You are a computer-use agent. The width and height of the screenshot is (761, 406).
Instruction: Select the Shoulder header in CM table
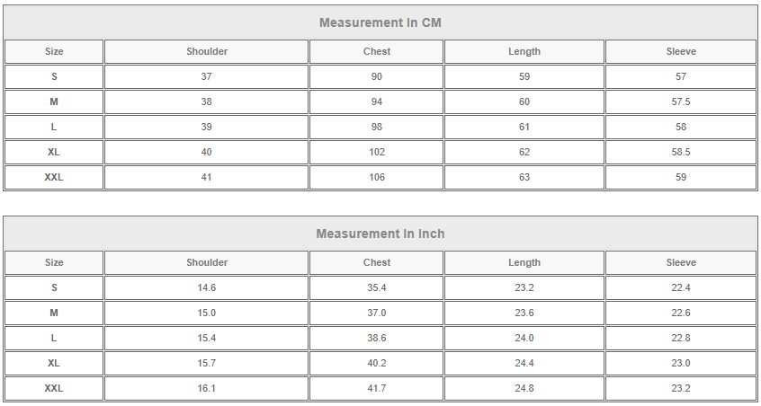pyautogui.click(x=207, y=51)
